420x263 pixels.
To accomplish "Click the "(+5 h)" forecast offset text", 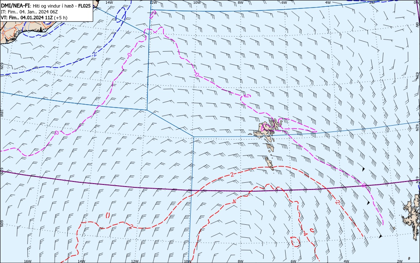I will point(60,18).
